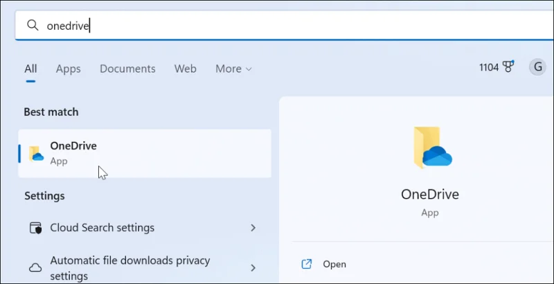The width and height of the screenshot is (554, 284).
Task: Click the large OneDrive icon in preview pane
Action: (x=432, y=148)
